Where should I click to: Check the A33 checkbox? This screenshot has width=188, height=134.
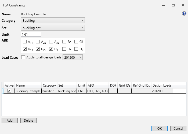point(51,42)
